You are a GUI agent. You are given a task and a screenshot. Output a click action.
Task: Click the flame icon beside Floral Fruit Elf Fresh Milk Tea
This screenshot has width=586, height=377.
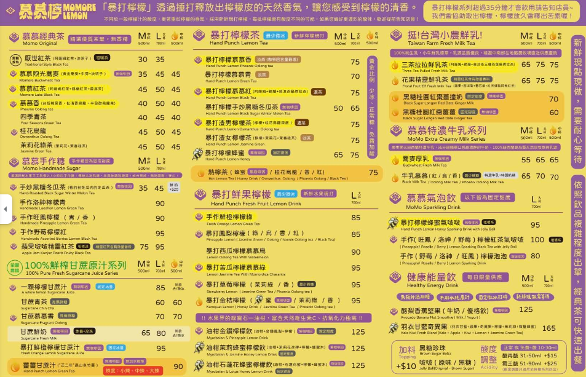pyautogui.click(x=395, y=81)
